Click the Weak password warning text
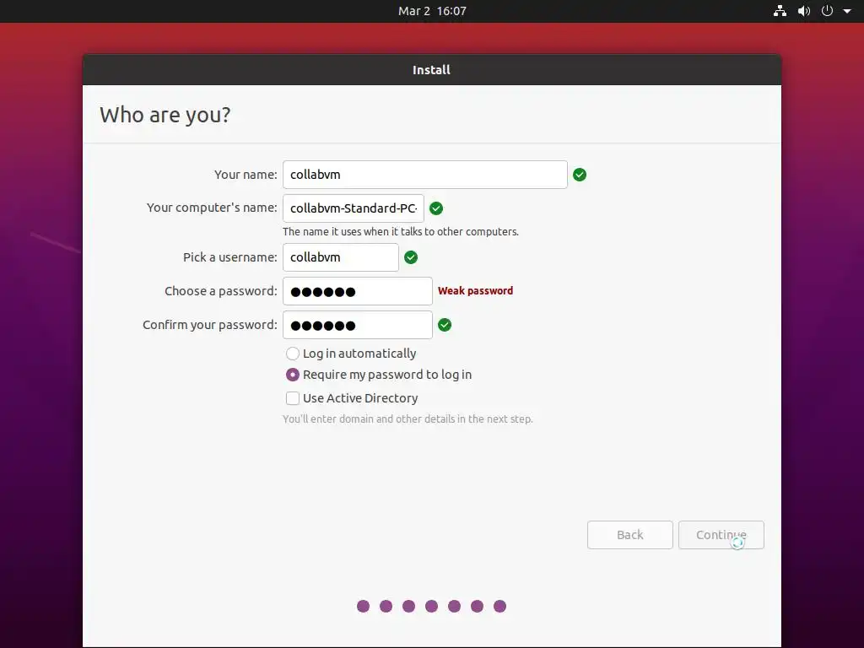Viewport: 864px width, 648px height. (475, 291)
